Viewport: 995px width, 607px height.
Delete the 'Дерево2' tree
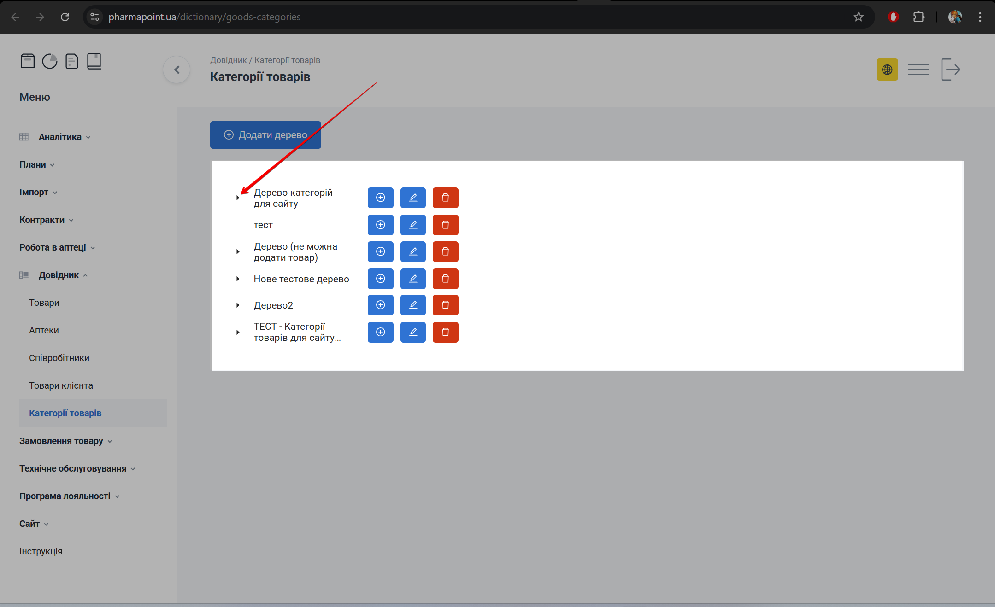445,305
